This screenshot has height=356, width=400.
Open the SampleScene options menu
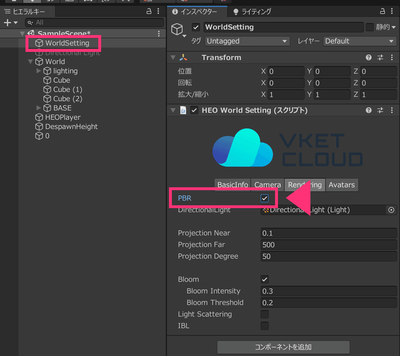(158, 33)
